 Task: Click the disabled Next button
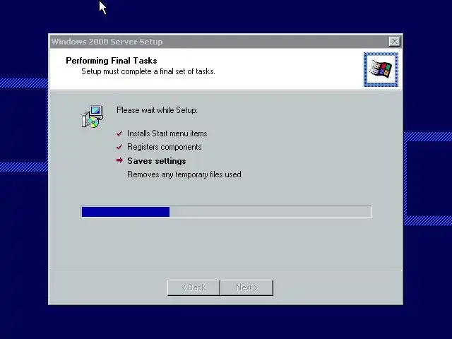tap(246, 287)
